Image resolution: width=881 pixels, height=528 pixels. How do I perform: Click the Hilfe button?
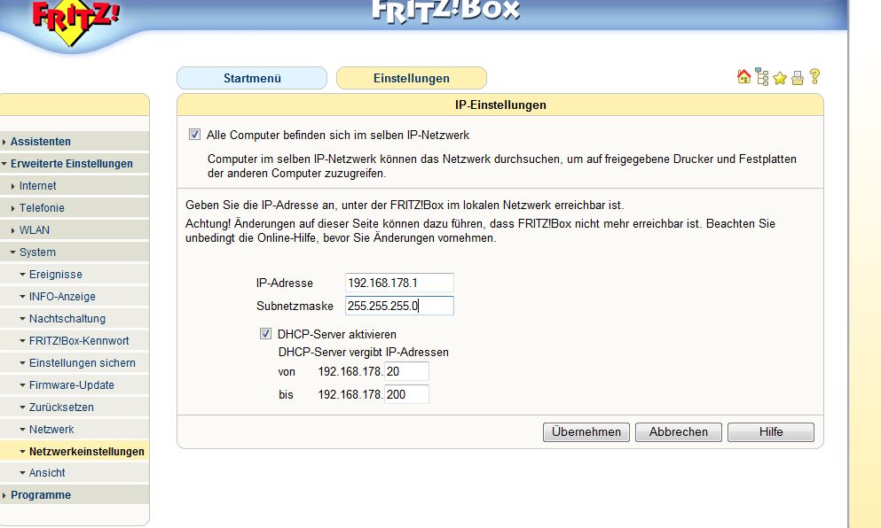point(770,432)
